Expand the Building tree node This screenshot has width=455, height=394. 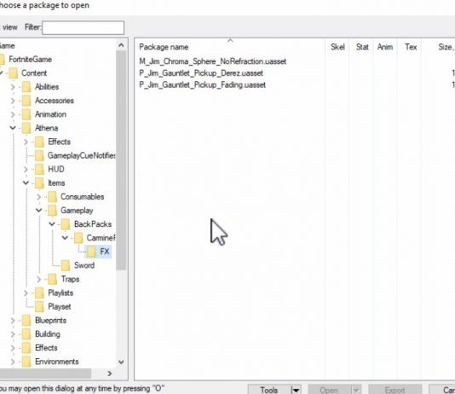(13, 334)
